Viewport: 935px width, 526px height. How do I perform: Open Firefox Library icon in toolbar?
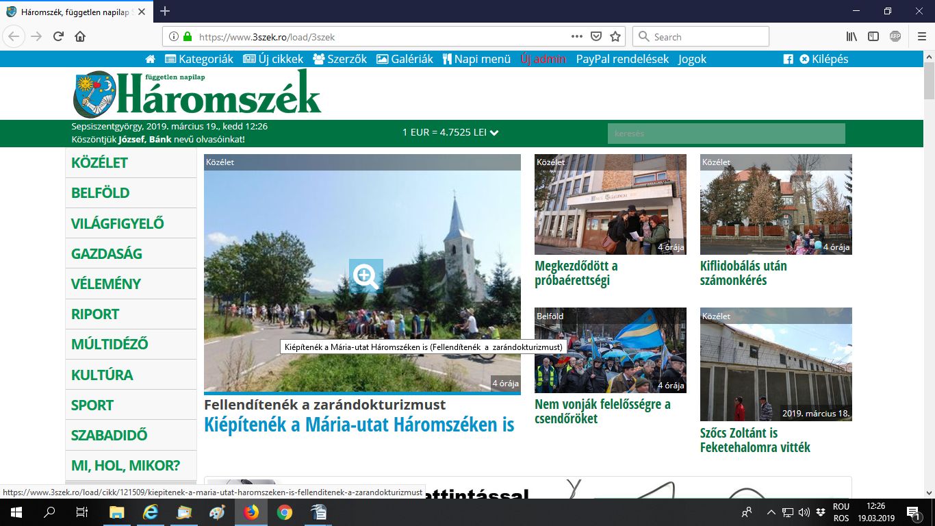(x=851, y=36)
